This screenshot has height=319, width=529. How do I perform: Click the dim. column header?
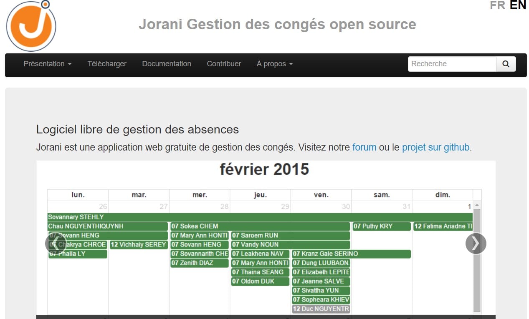[x=443, y=195]
